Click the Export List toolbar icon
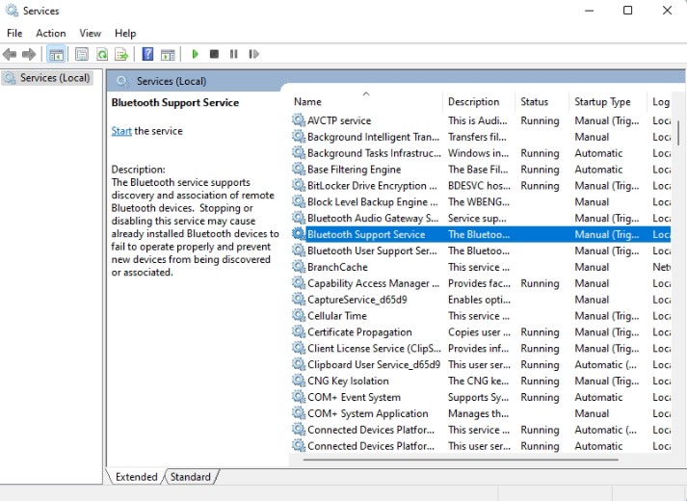 click(x=121, y=55)
